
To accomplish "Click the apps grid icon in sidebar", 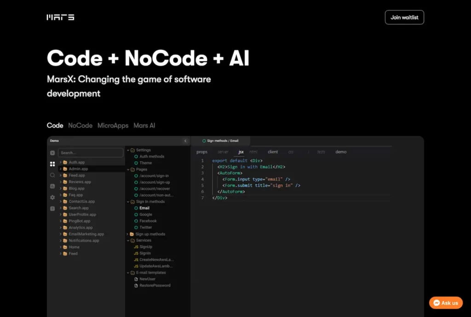I will pos(52,164).
